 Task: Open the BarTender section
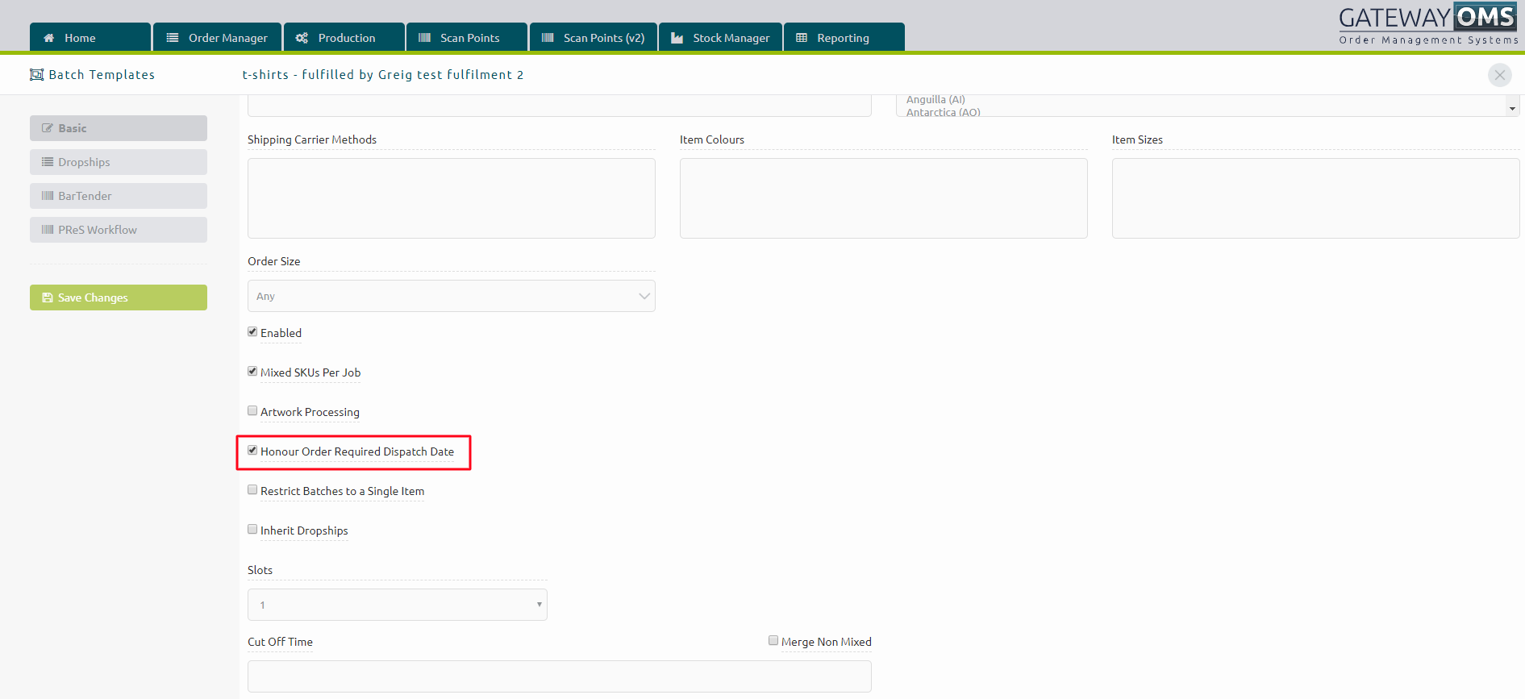119,196
